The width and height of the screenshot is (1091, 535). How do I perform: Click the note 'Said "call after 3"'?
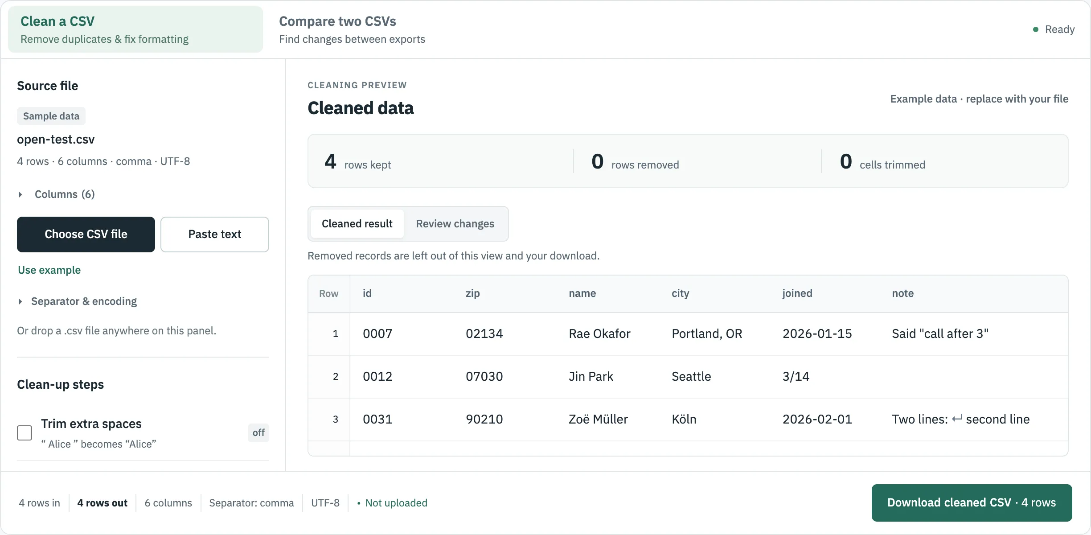(x=940, y=333)
